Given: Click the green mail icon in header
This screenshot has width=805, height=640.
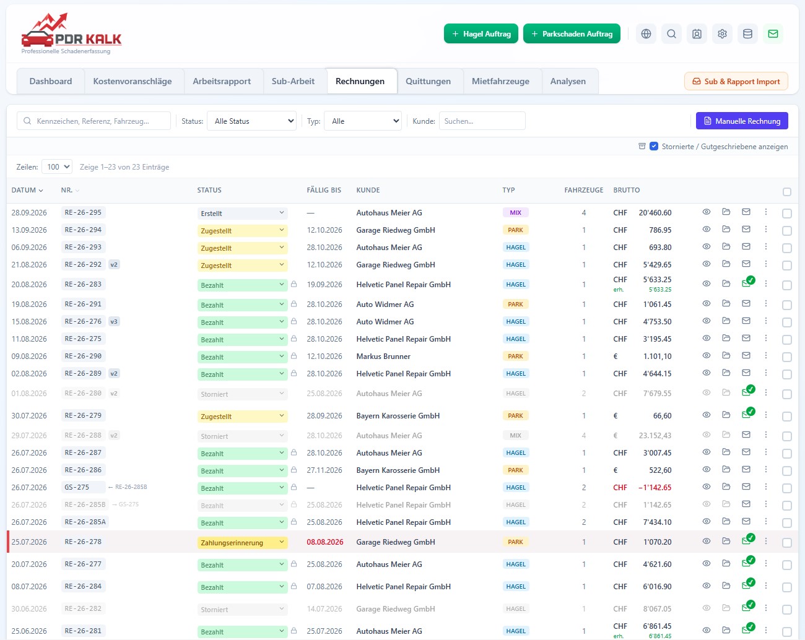Looking at the screenshot, I should coord(773,34).
